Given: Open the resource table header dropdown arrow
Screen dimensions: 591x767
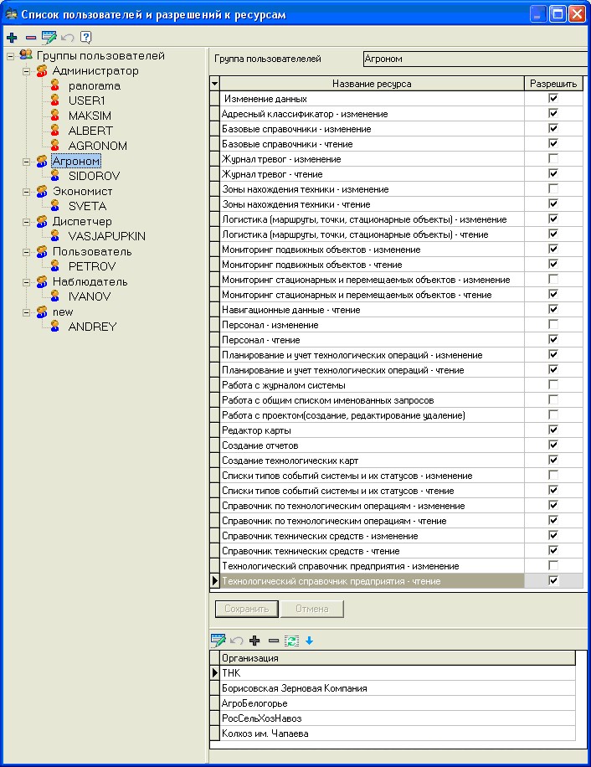Looking at the screenshot, I should [214, 84].
